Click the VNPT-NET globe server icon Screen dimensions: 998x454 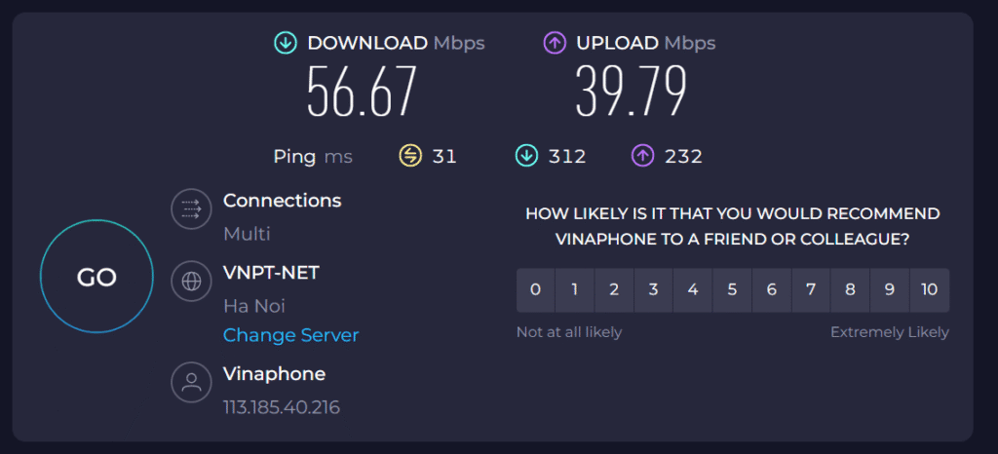click(x=191, y=282)
